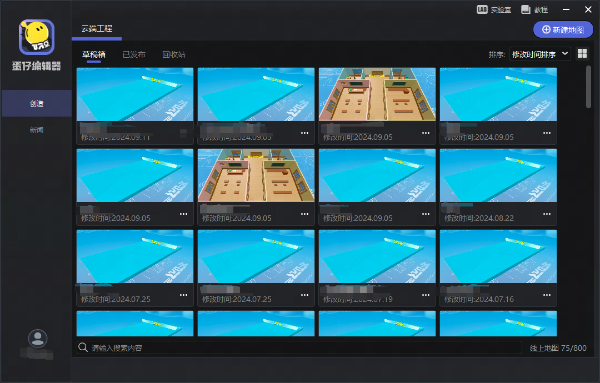Viewport: 600px width, 383px height.
Task: Open the 新闻 sidebar section
Action: (37, 130)
